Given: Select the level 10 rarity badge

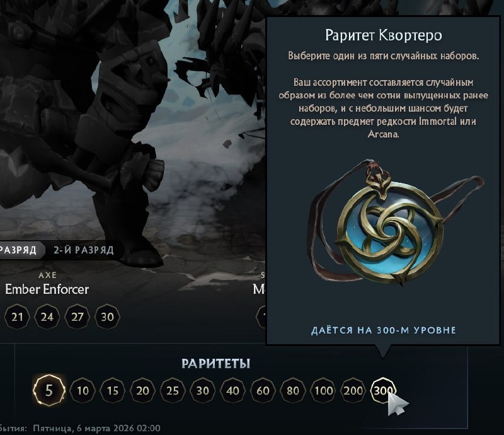Looking at the screenshot, I should (x=83, y=391).
